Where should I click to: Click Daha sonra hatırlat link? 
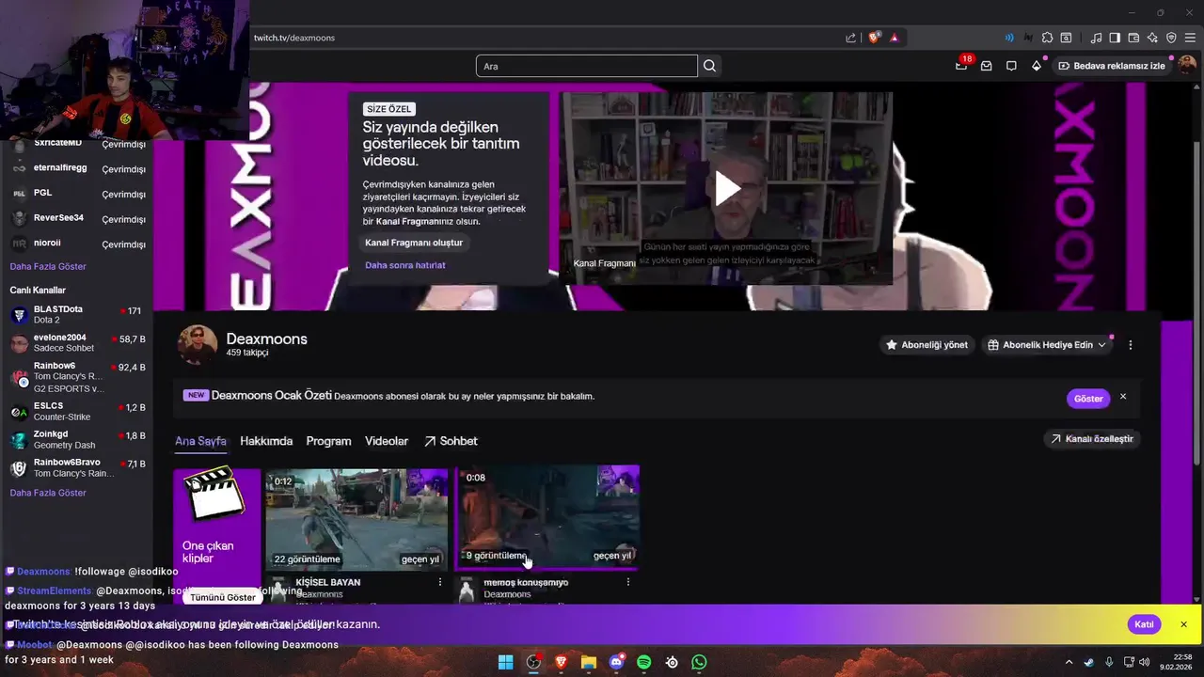click(x=405, y=265)
